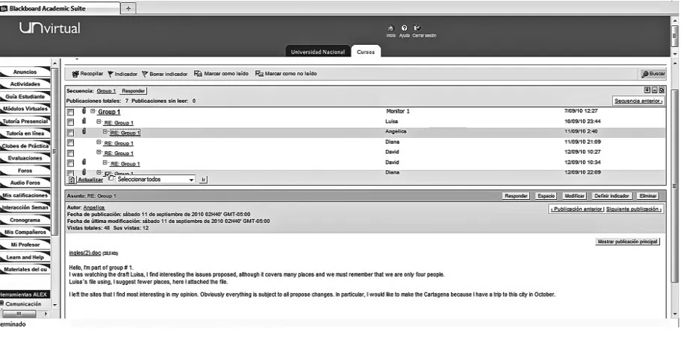Click the clip icon on David's 10:34 post
This screenshot has width=684, height=337.
pos(84,162)
